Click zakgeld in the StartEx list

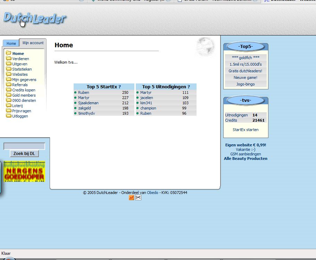[x=84, y=108]
